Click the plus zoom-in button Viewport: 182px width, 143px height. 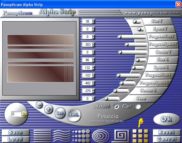click(49, 109)
